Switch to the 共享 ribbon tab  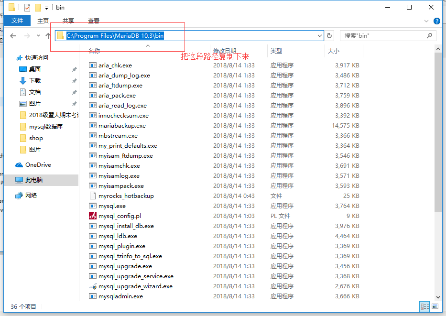(68, 21)
